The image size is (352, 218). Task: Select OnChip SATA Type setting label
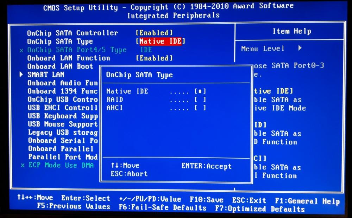point(60,41)
